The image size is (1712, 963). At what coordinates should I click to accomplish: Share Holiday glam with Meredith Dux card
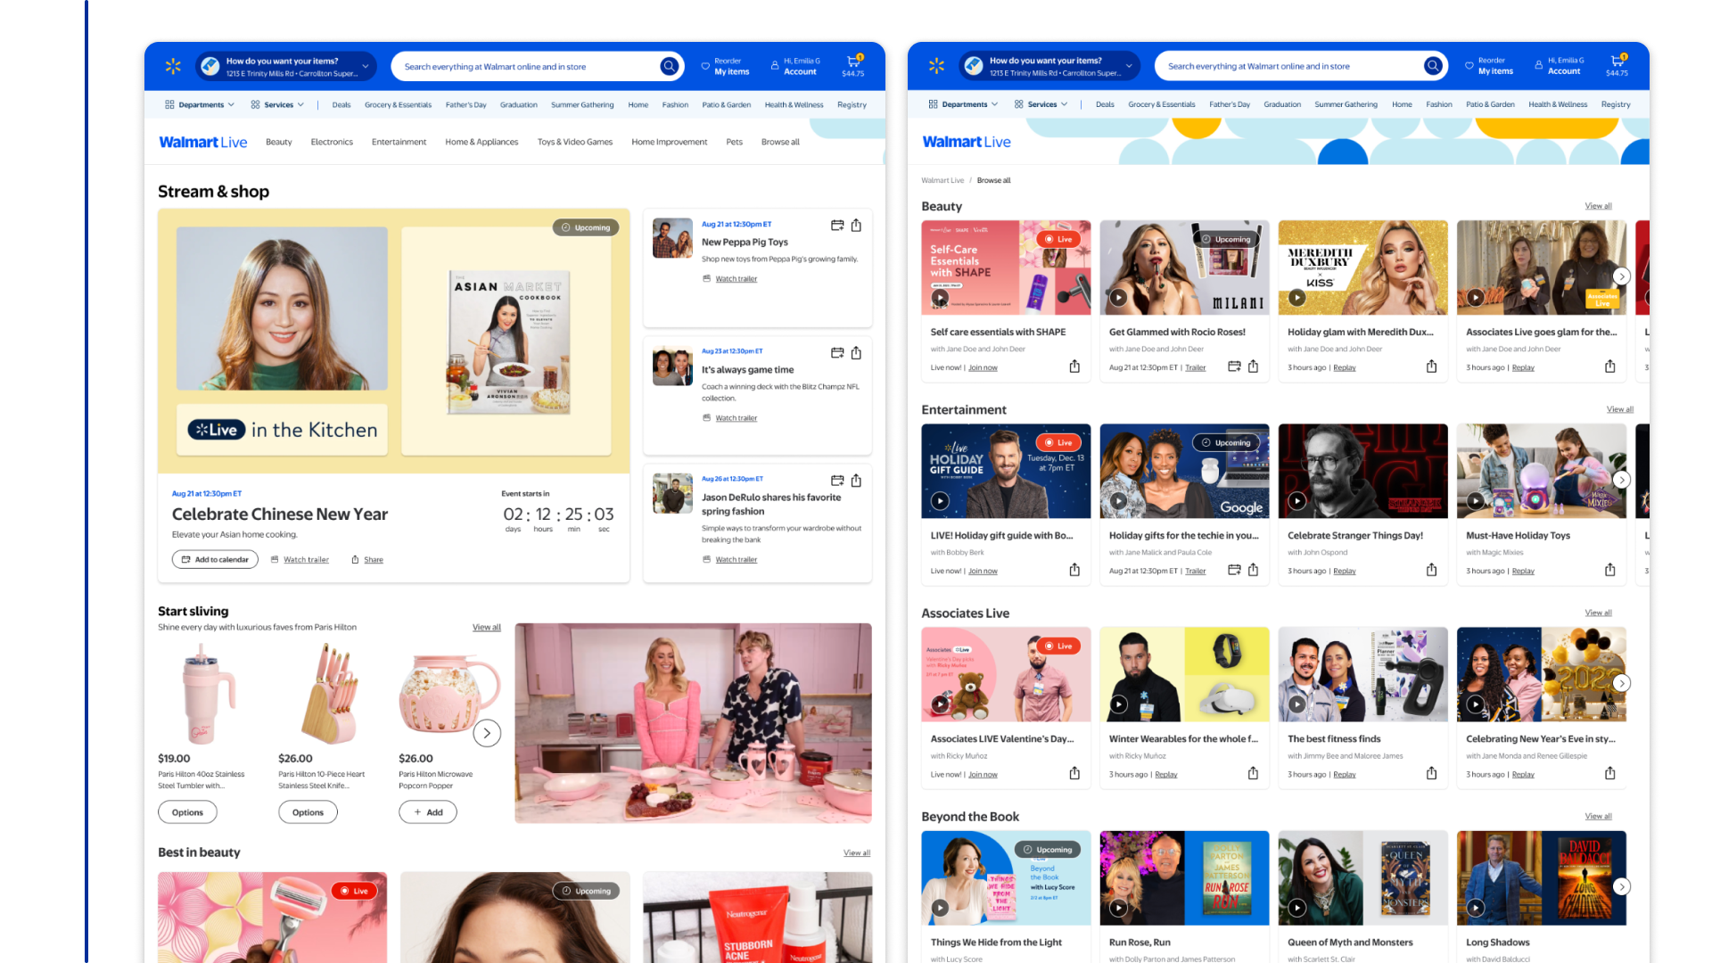tap(1431, 366)
